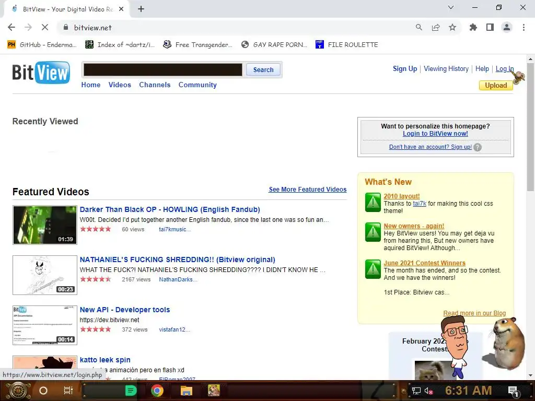Close the BitView browser tab
Screen dimensions: 535x401
[121, 9]
